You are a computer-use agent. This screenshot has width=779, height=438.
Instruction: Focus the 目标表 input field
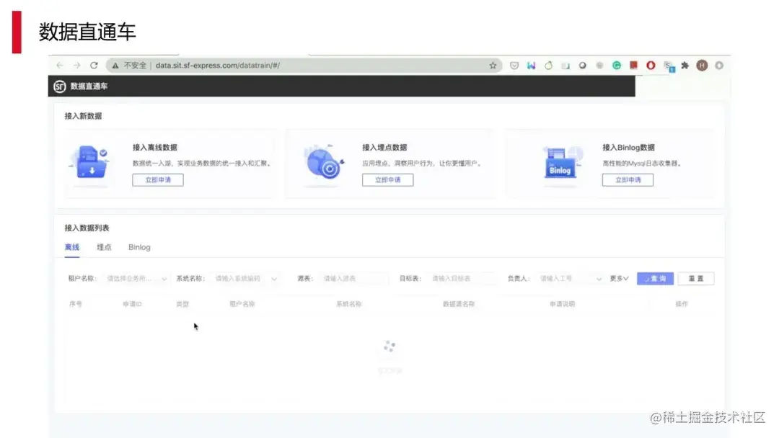click(x=462, y=279)
